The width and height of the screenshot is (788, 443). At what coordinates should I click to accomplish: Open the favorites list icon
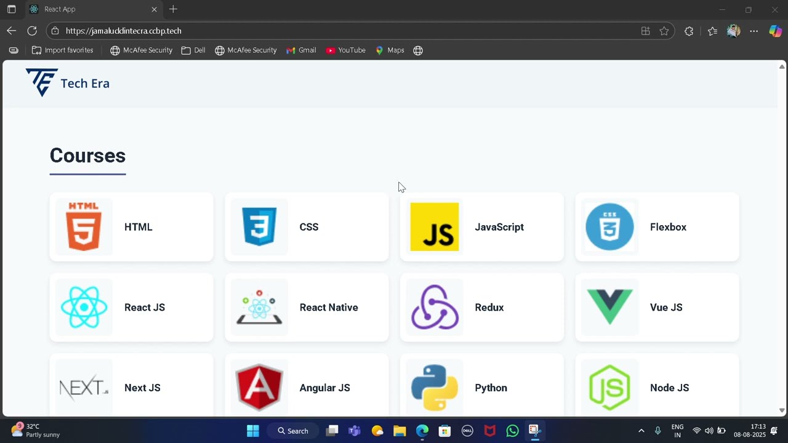point(712,31)
